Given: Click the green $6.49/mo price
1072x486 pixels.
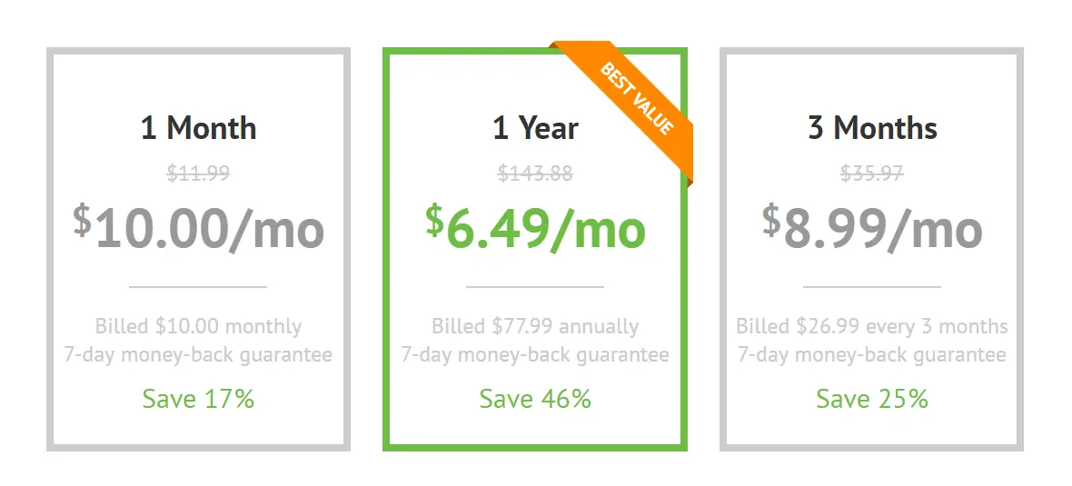Looking at the screenshot, I should pyautogui.click(x=535, y=228).
